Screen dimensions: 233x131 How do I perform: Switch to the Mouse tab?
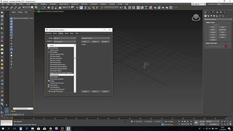click(x=55, y=33)
